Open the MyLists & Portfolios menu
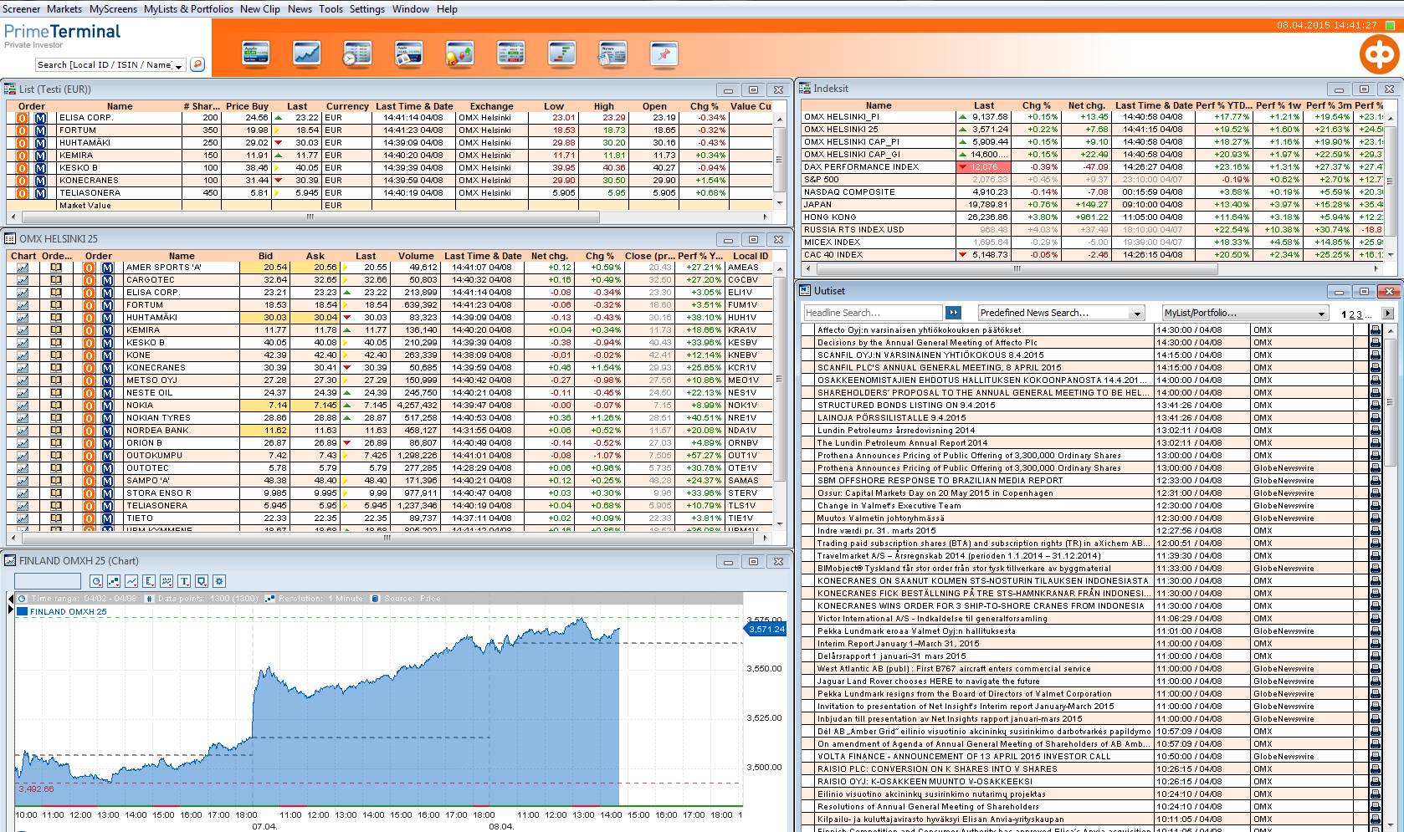Image resolution: width=1404 pixels, height=832 pixels. tap(188, 9)
